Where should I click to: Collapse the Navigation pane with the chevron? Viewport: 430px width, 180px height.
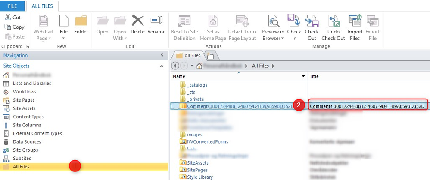click(x=162, y=55)
